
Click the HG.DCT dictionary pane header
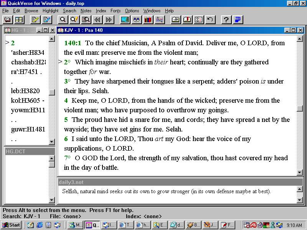[30, 151]
